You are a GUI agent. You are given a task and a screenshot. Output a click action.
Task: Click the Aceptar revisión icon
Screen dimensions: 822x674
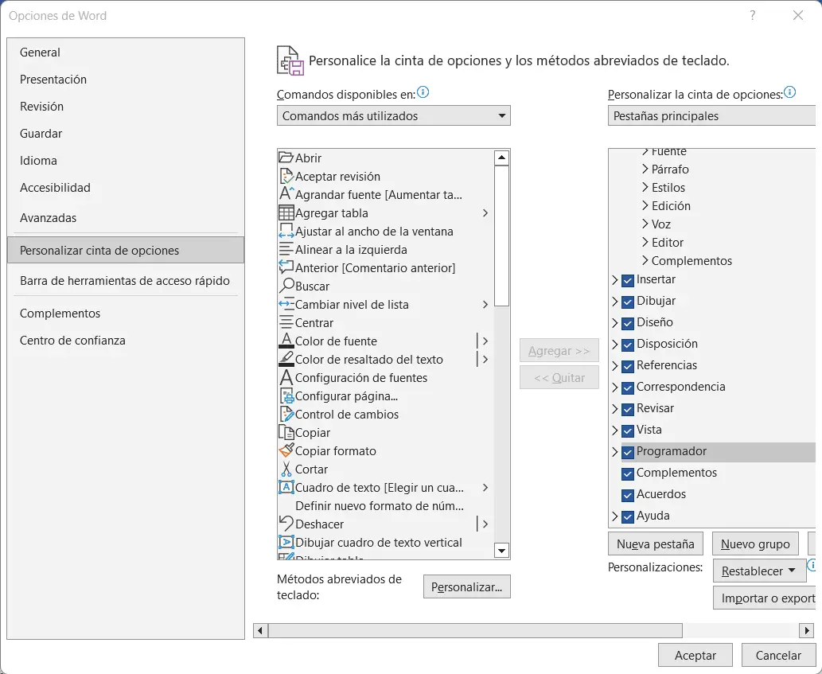286,176
